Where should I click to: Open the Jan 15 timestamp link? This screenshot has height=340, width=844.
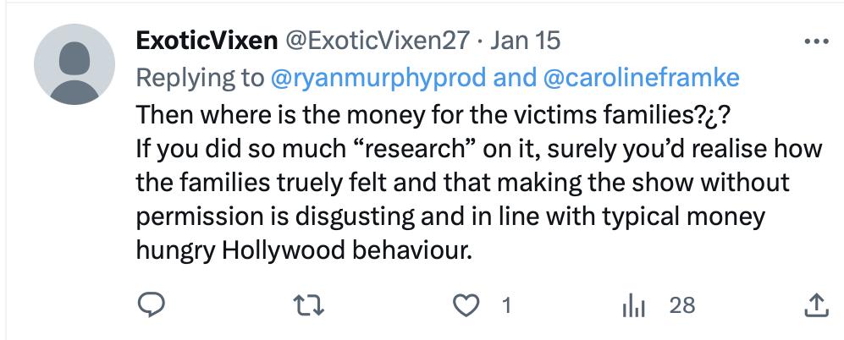[x=526, y=40]
